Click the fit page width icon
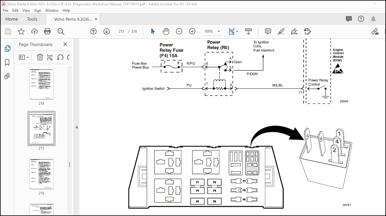Viewport: 386px width, 216px height. (x=231, y=31)
